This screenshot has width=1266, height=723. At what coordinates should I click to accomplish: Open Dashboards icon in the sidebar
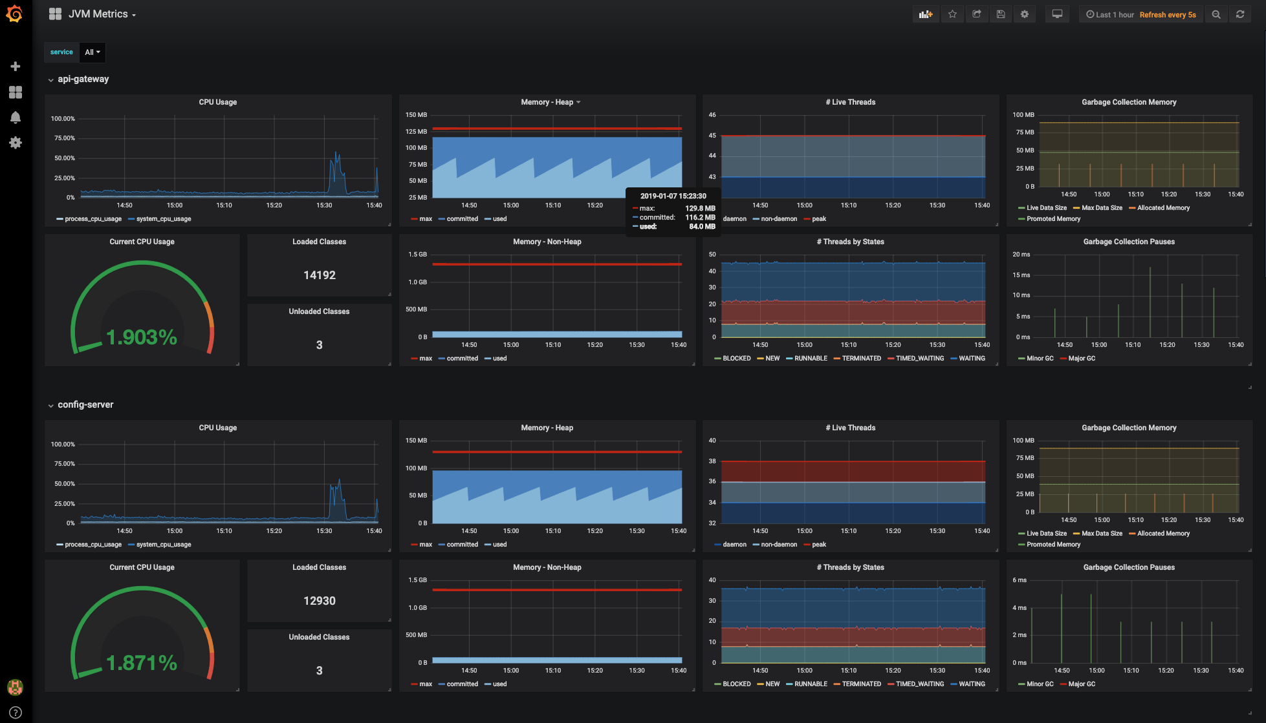tap(16, 92)
